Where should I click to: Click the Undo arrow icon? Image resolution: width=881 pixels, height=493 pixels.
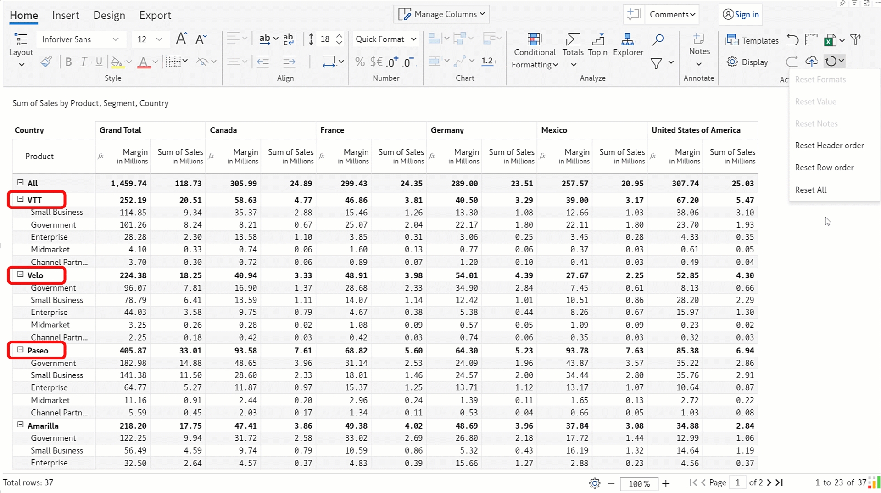pyautogui.click(x=792, y=40)
